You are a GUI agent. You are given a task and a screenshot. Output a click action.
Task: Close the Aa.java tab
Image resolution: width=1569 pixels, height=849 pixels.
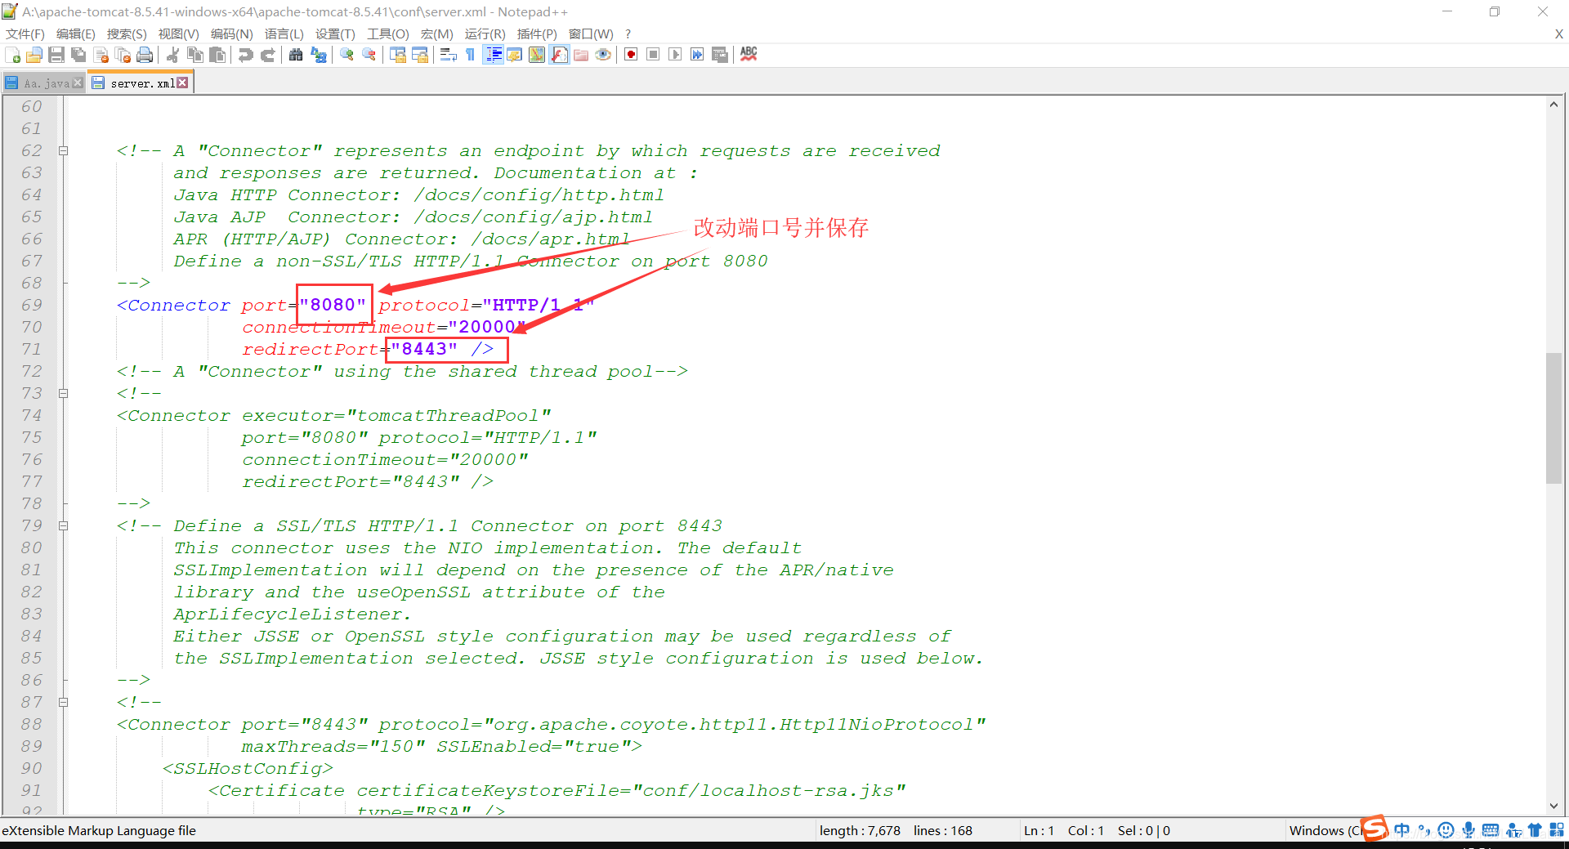tap(78, 83)
